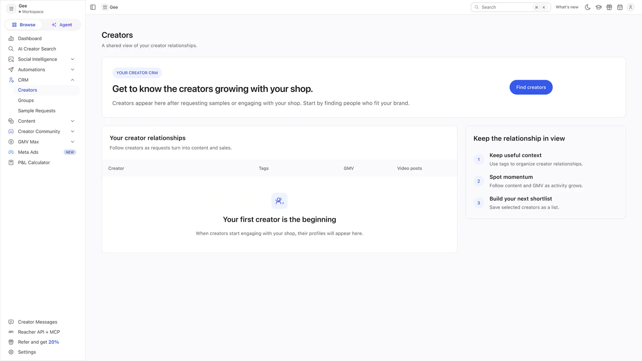The height and width of the screenshot is (361, 642).
Task: Open the calendar icon in top bar
Action: click(x=620, y=7)
